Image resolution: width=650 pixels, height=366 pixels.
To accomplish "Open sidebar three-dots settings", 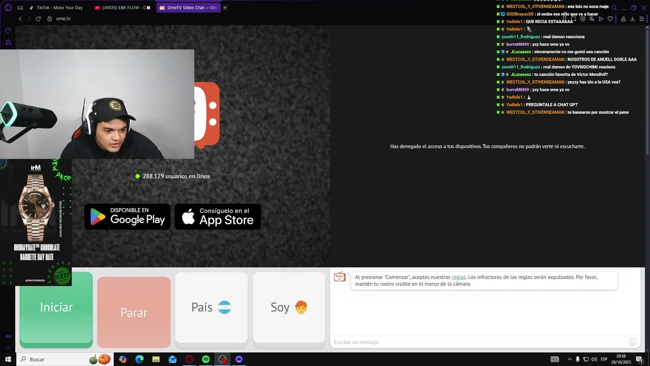I will pos(8,348).
